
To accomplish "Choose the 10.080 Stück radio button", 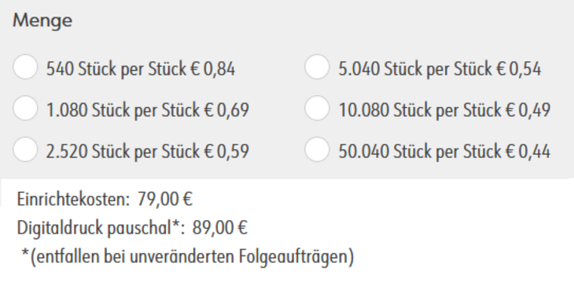I will [x=317, y=109].
